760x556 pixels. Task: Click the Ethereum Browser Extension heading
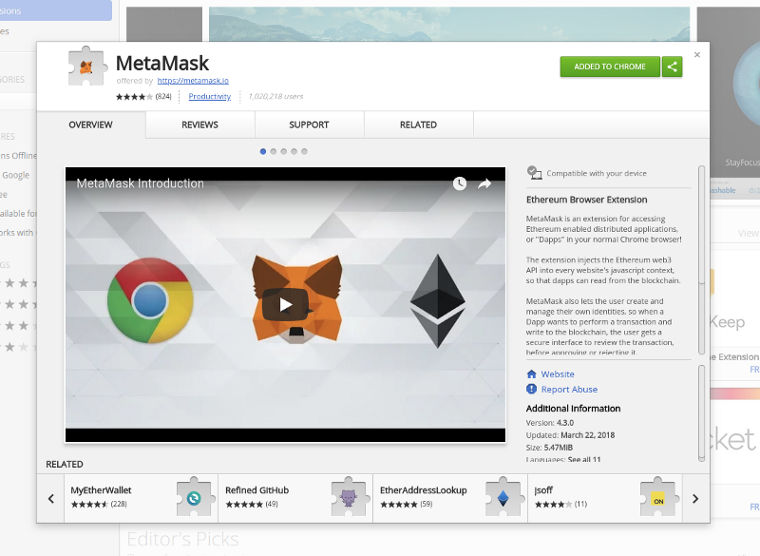(x=586, y=200)
